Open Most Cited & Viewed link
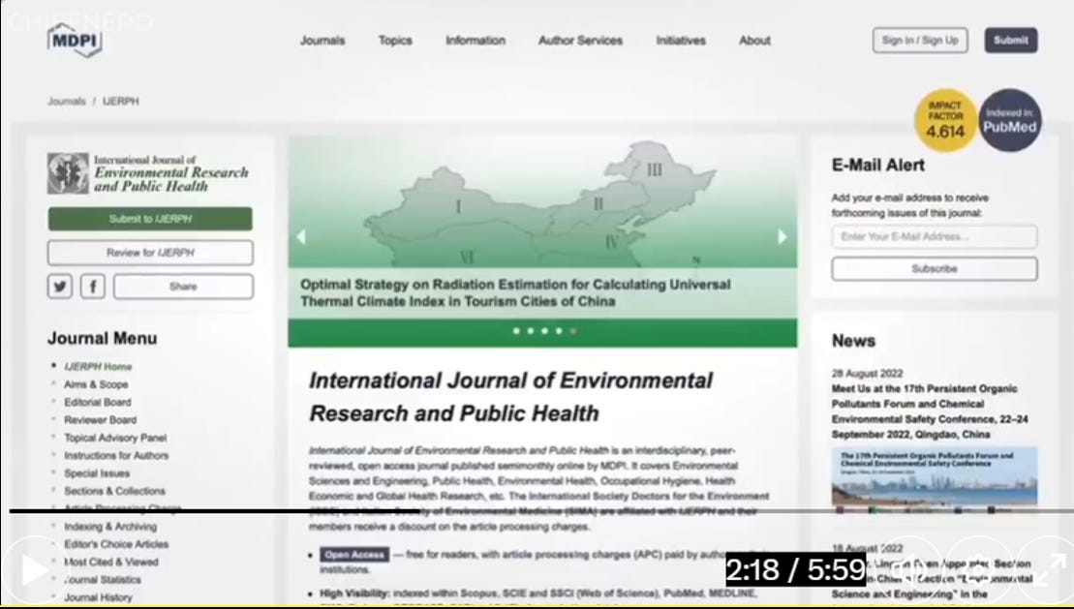 111,563
